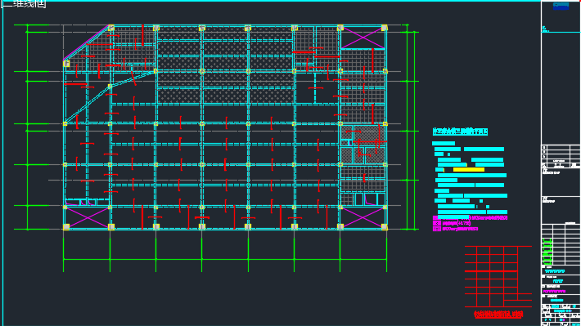Screen dimensions: 581x326
Task: Select the diagonal magenta line at the plan's top-left
Action: tap(87, 43)
